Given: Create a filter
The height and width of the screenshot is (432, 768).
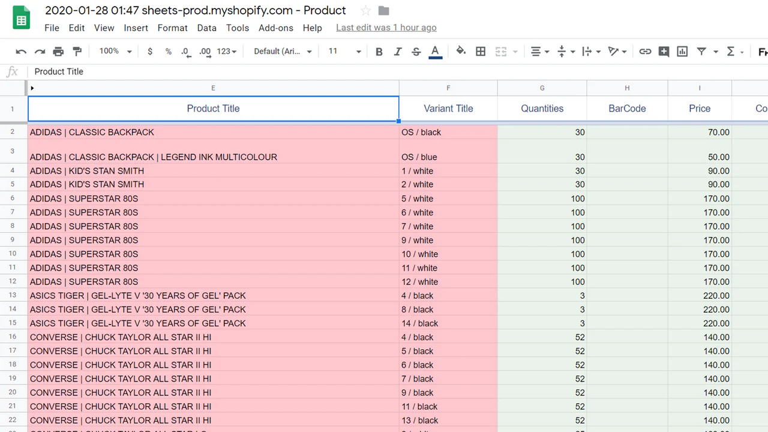Looking at the screenshot, I should (x=701, y=52).
